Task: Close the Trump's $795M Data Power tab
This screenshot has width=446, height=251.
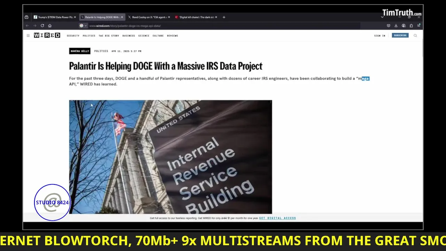Action: coord(75,17)
